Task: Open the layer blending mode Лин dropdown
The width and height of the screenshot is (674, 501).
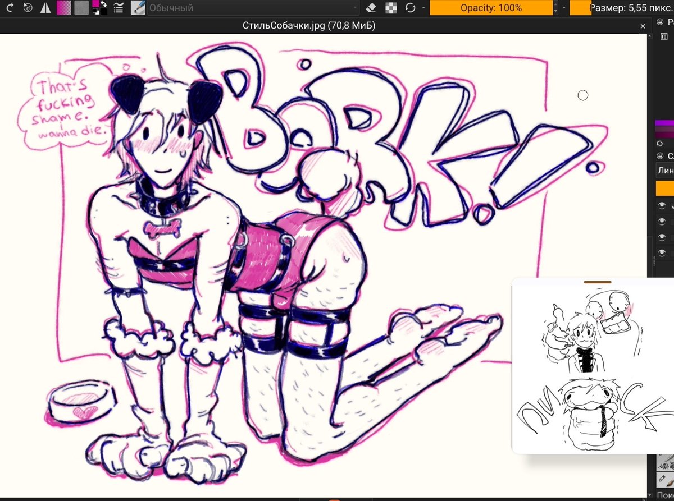Action: click(x=665, y=170)
